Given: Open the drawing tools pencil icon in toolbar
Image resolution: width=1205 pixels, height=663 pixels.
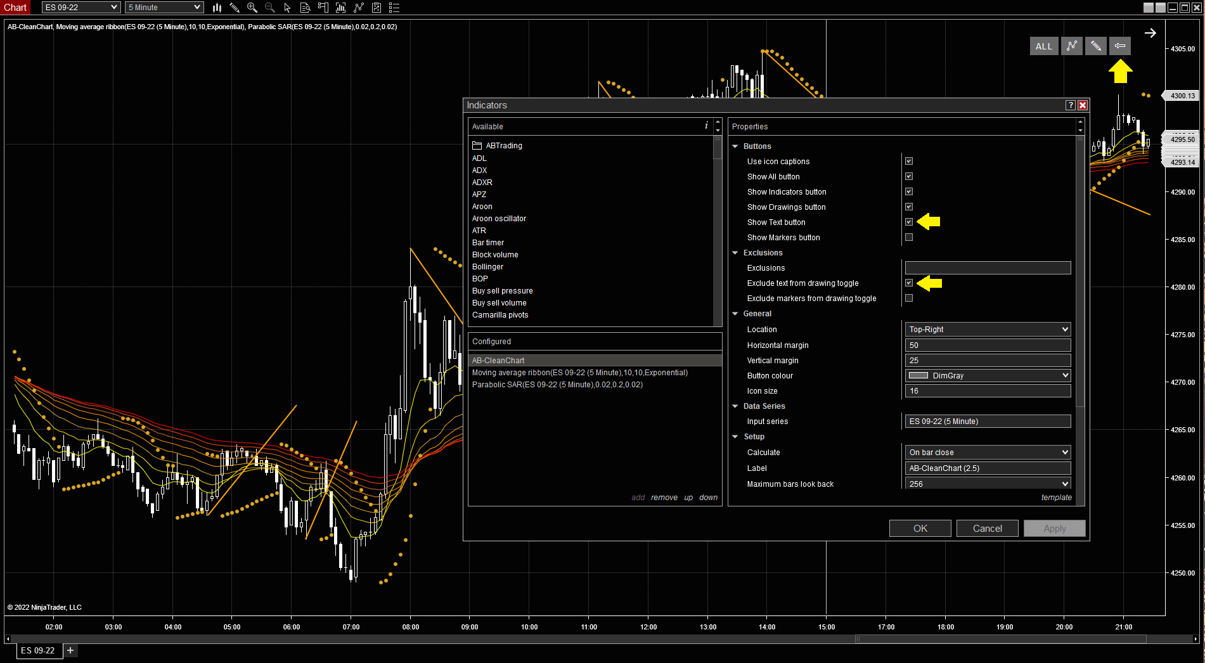Looking at the screenshot, I should pos(234,8).
